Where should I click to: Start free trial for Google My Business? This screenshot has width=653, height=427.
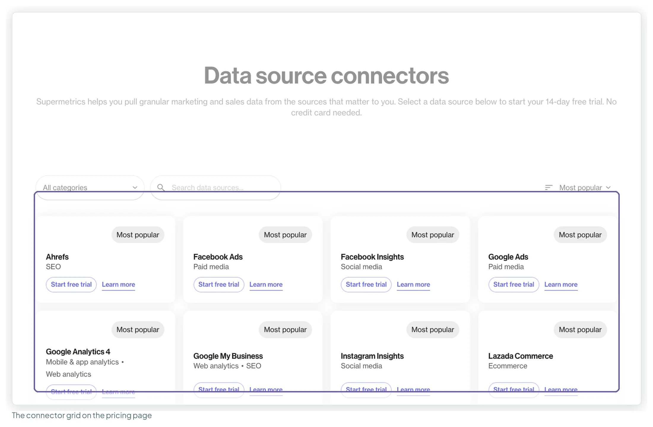point(219,390)
